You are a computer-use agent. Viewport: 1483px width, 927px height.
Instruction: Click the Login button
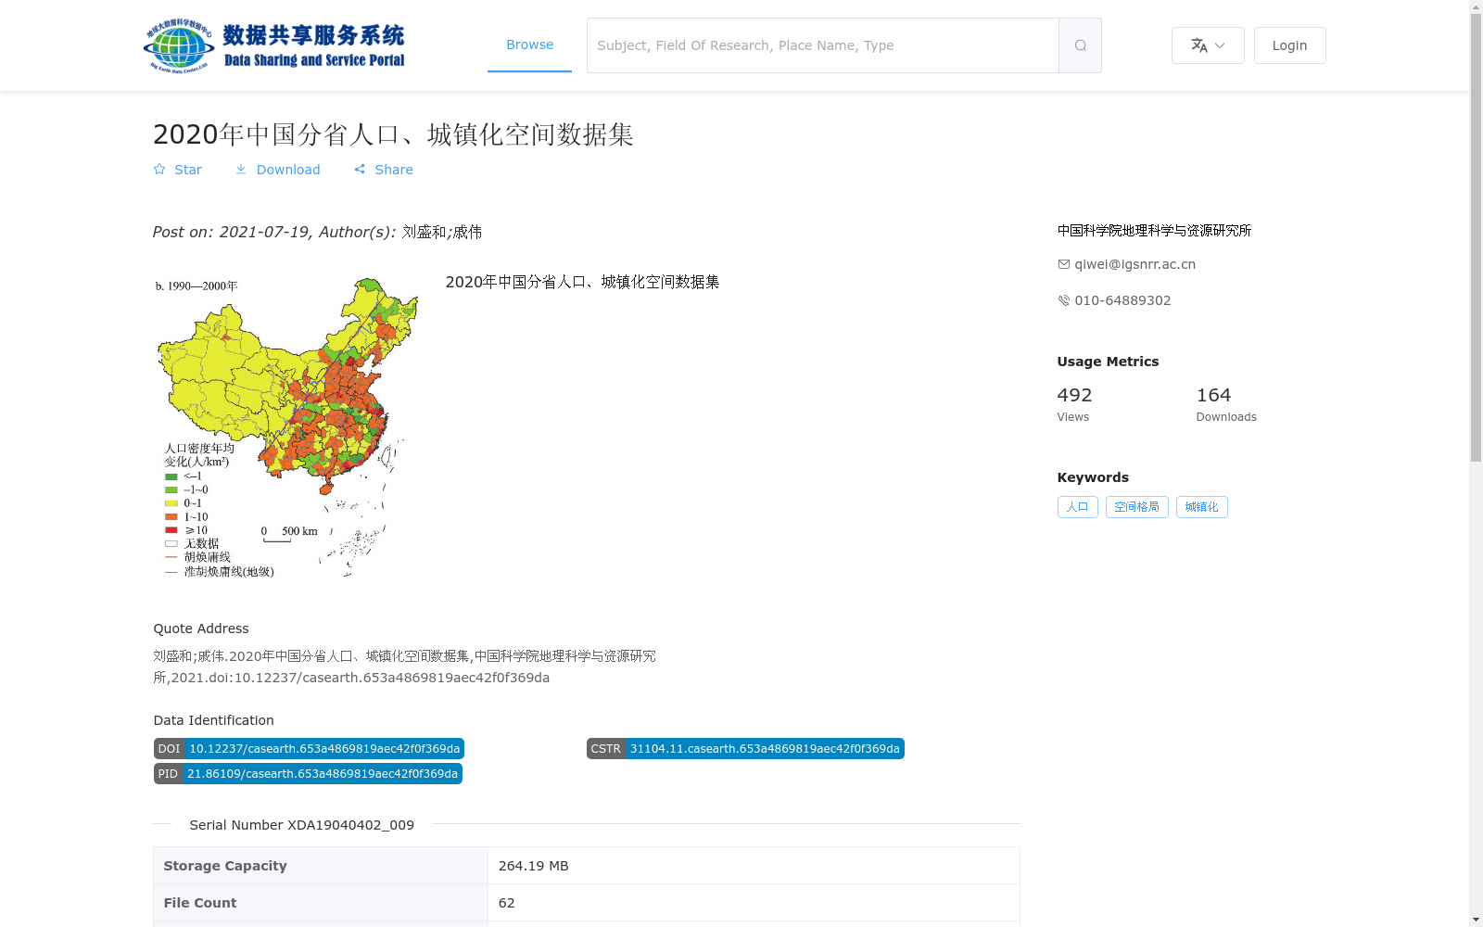(x=1289, y=44)
